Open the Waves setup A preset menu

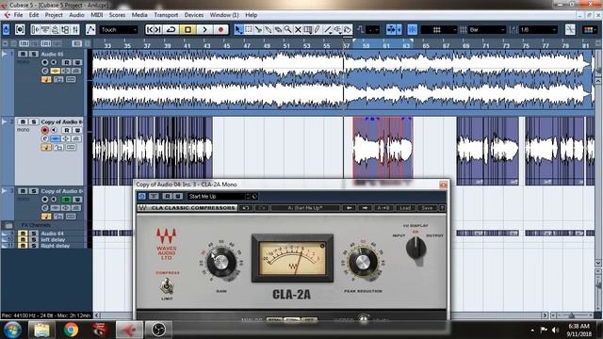(305, 208)
